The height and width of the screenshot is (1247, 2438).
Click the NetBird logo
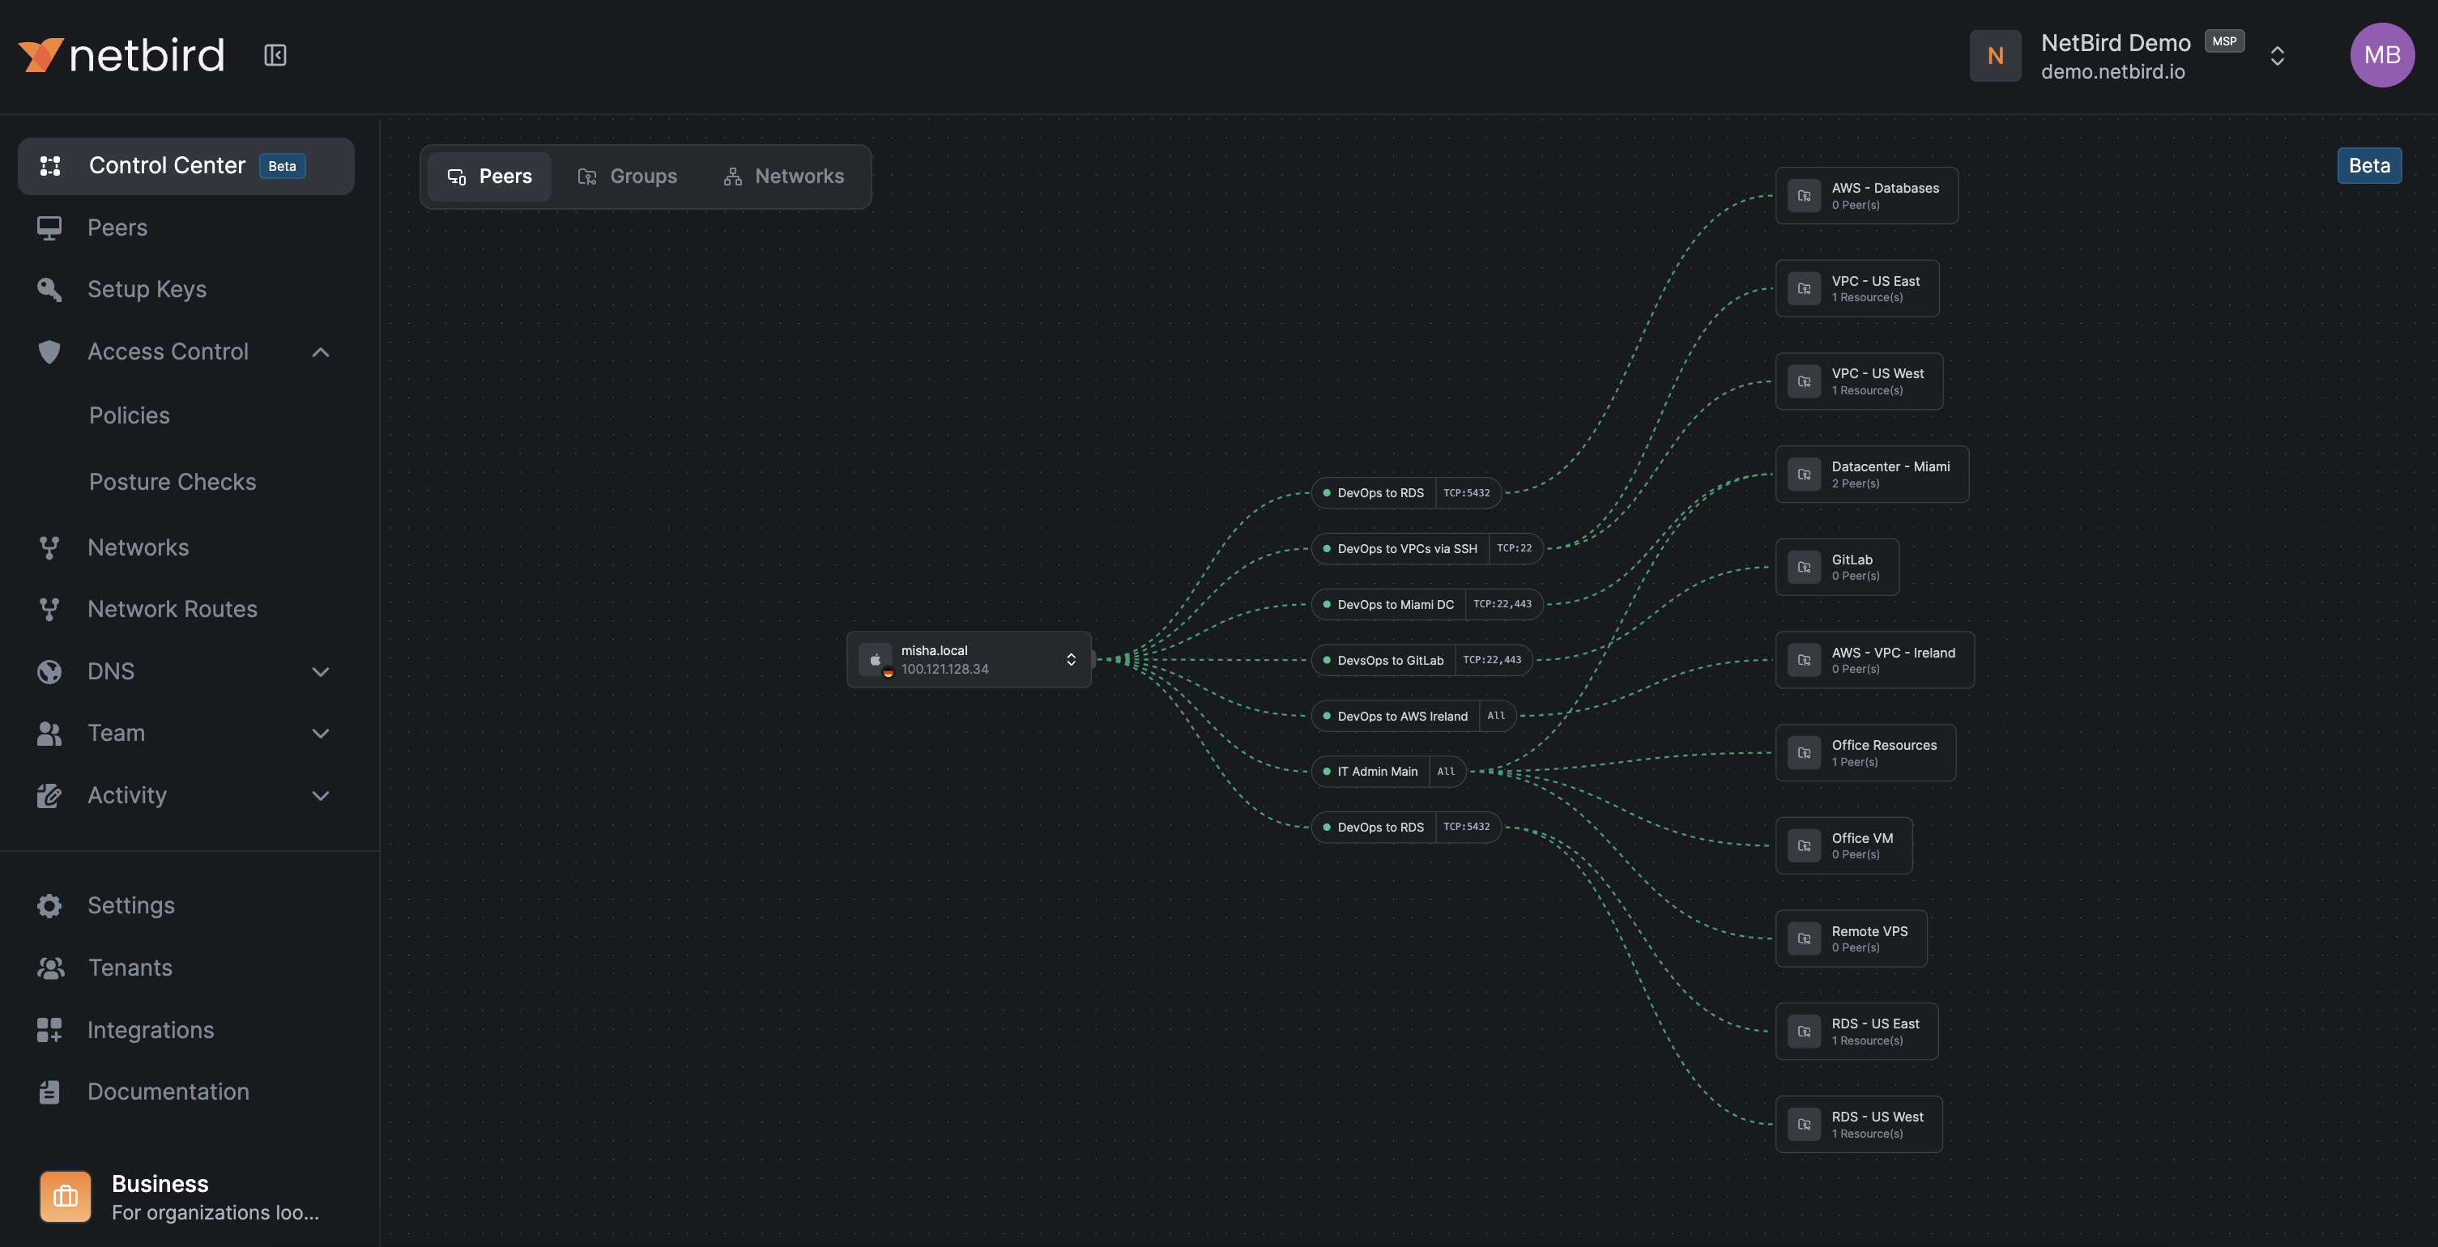coord(121,54)
